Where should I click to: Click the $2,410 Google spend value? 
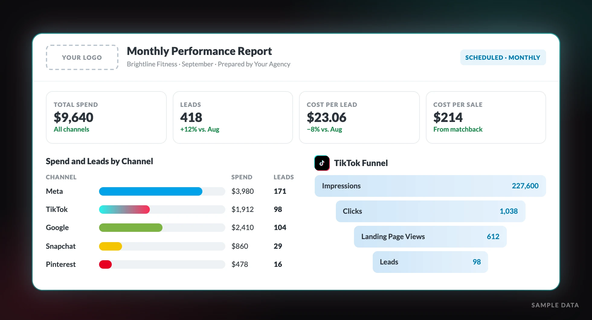(x=243, y=228)
